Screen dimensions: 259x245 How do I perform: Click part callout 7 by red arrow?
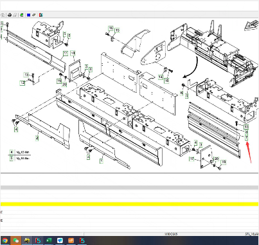click(x=247, y=138)
